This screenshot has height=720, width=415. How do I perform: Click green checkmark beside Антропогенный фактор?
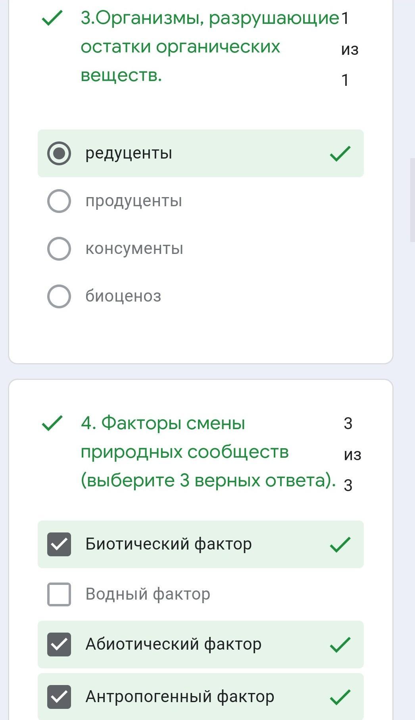click(340, 697)
